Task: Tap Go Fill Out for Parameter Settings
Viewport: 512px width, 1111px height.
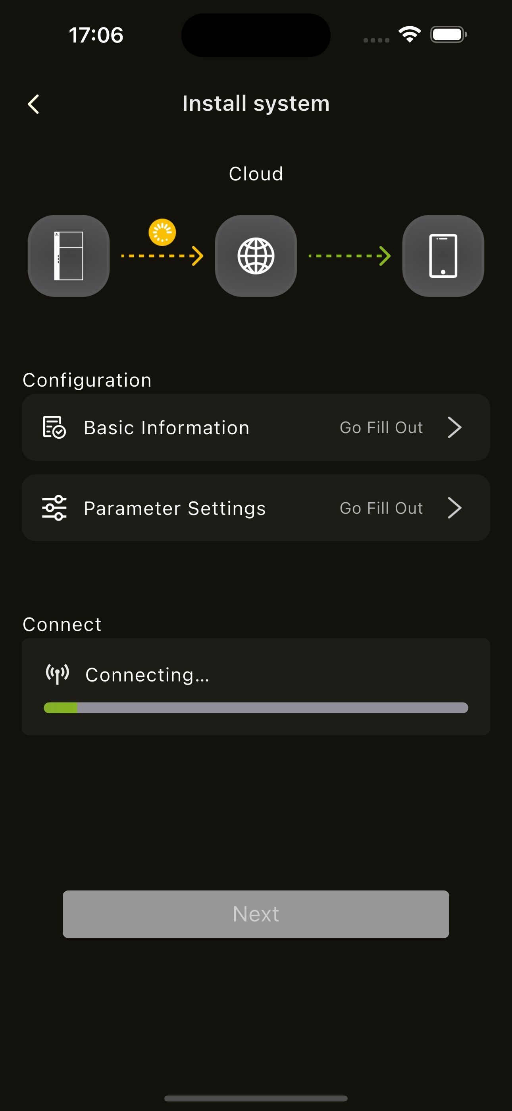Action: [381, 508]
